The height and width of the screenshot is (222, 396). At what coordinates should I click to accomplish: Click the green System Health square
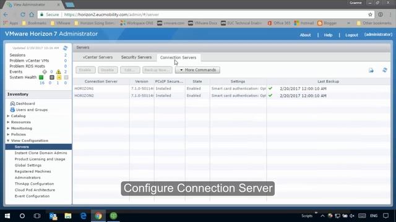(x=41, y=77)
